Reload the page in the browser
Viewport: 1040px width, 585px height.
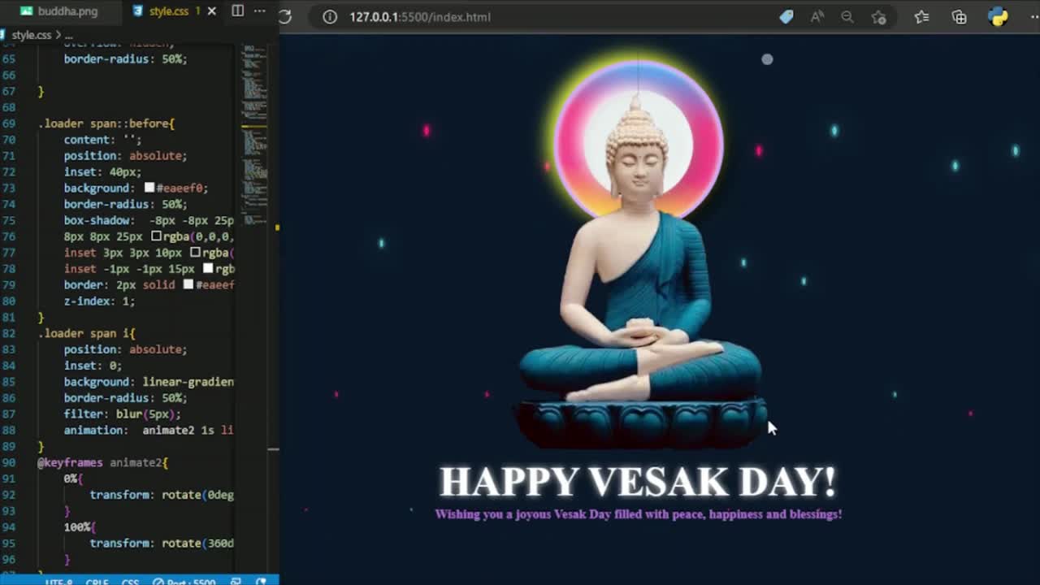pyautogui.click(x=285, y=16)
